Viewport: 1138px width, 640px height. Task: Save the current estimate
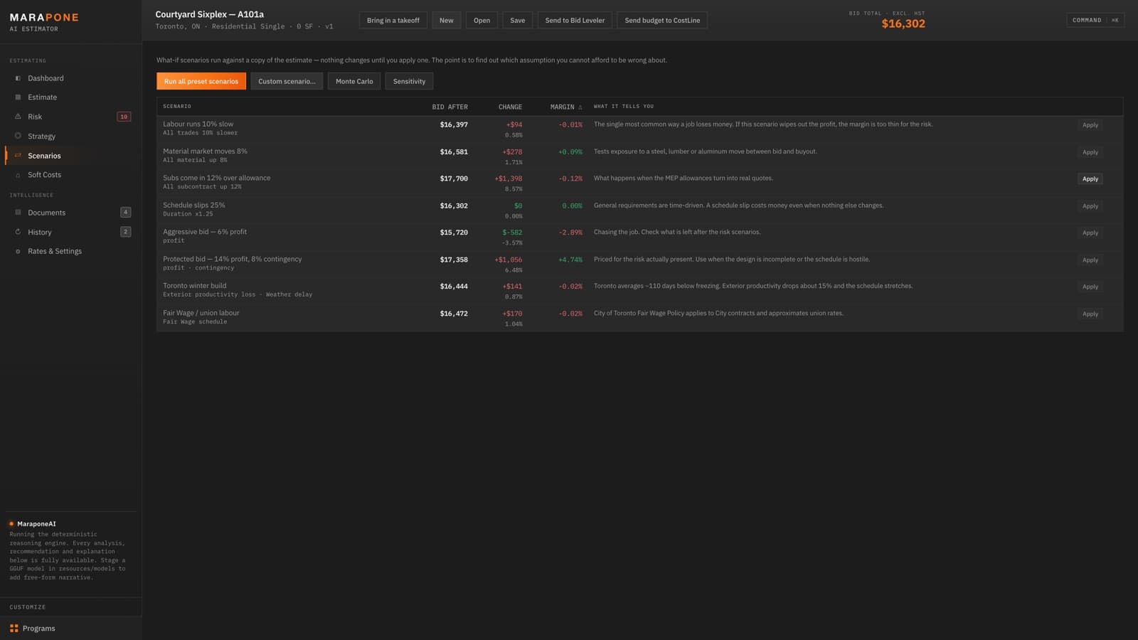[x=518, y=21]
